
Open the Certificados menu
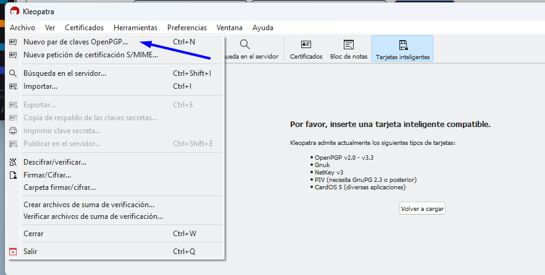pyautogui.click(x=84, y=27)
